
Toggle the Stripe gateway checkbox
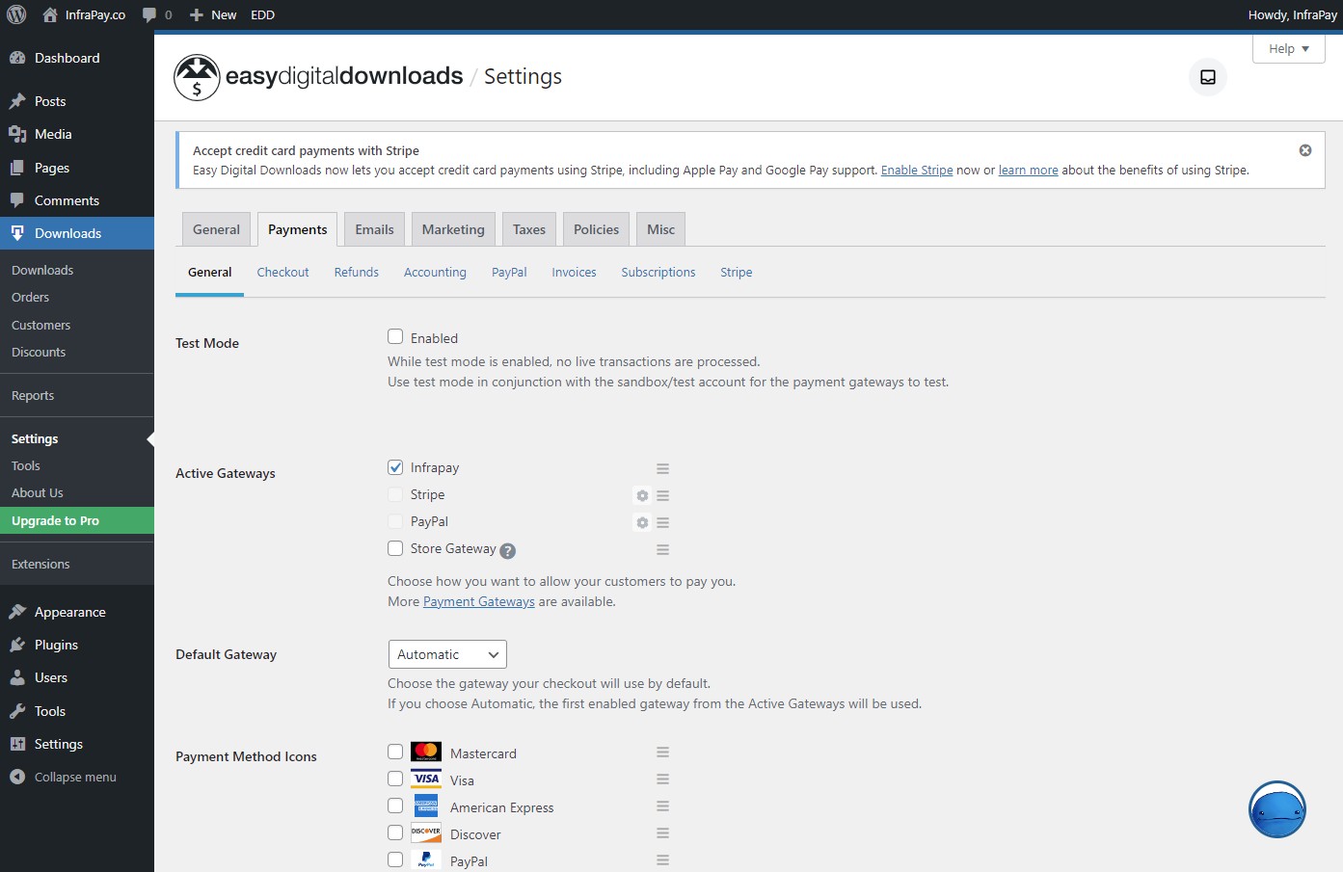pyautogui.click(x=395, y=494)
